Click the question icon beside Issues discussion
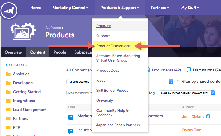This screenshot has height=136, width=221. click(x=71, y=132)
